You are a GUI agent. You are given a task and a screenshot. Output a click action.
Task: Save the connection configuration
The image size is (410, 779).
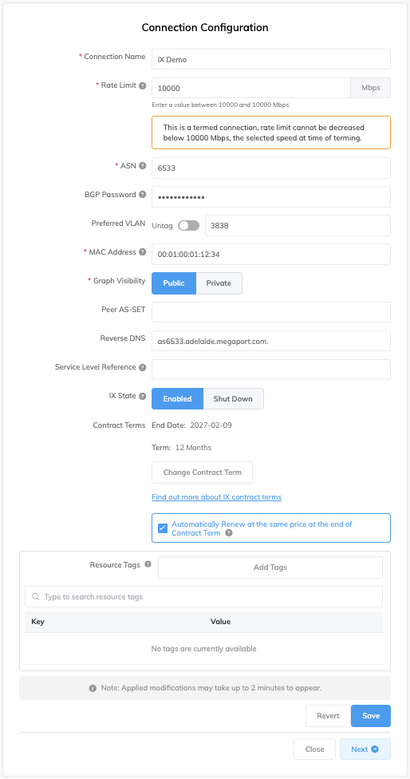click(x=371, y=716)
